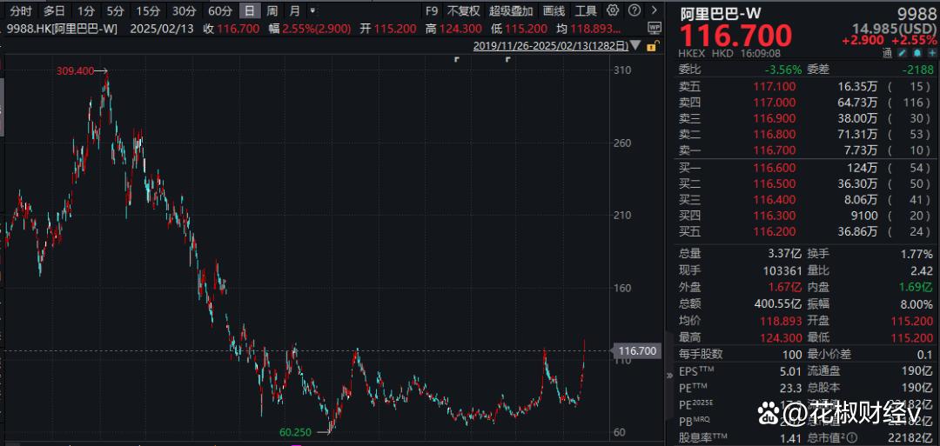Select the 周 weekly period tab
This screenshot has height=446, width=940.
[x=272, y=10]
